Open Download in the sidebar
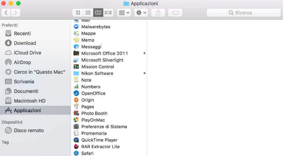Image resolution: width=283 pixels, height=156 pixels. tap(35, 43)
